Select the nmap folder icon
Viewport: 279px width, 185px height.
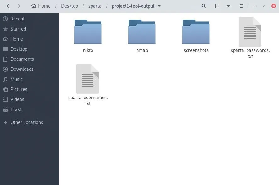click(x=142, y=32)
